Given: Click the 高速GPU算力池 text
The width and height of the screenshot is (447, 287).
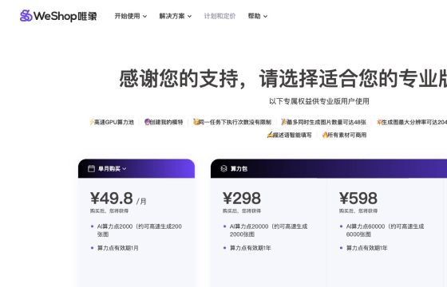Looking at the screenshot, I should (114, 122).
